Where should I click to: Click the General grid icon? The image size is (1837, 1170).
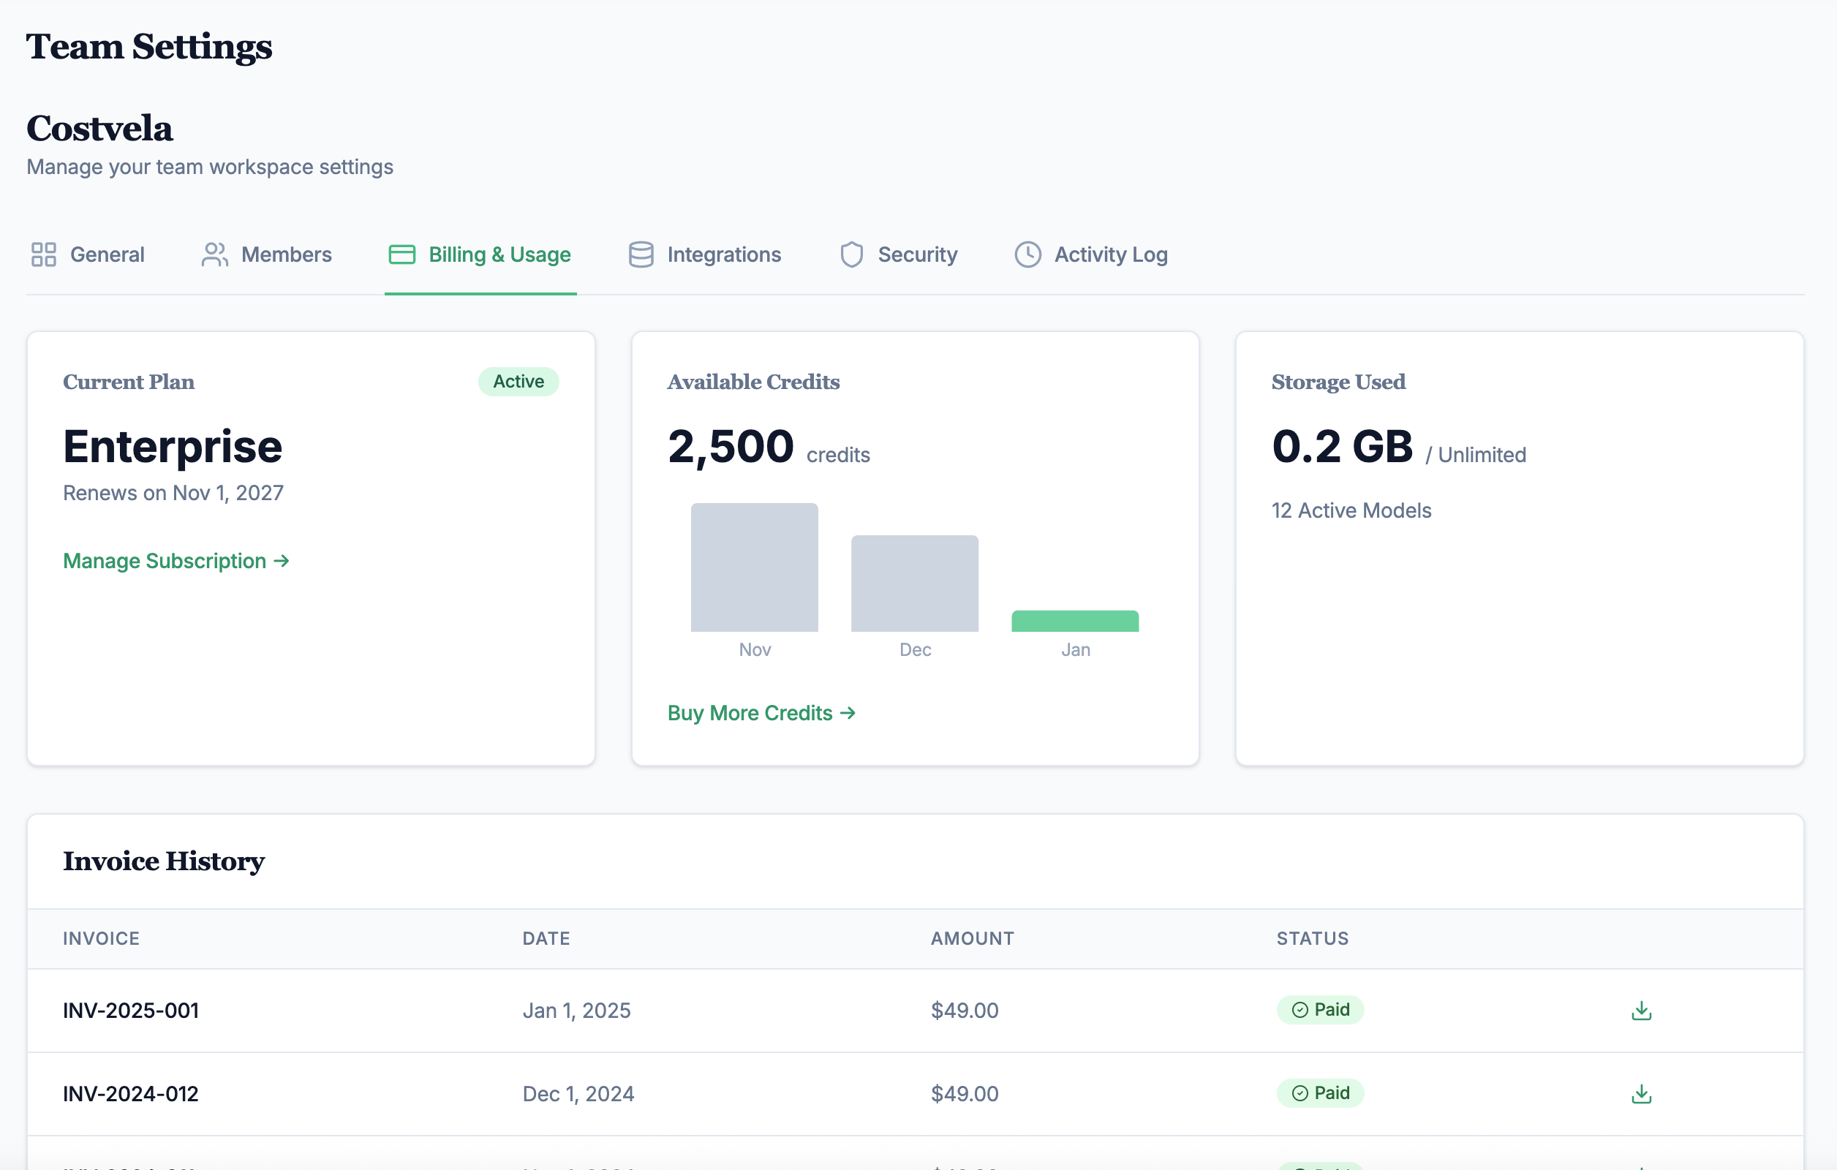click(x=45, y=254)
